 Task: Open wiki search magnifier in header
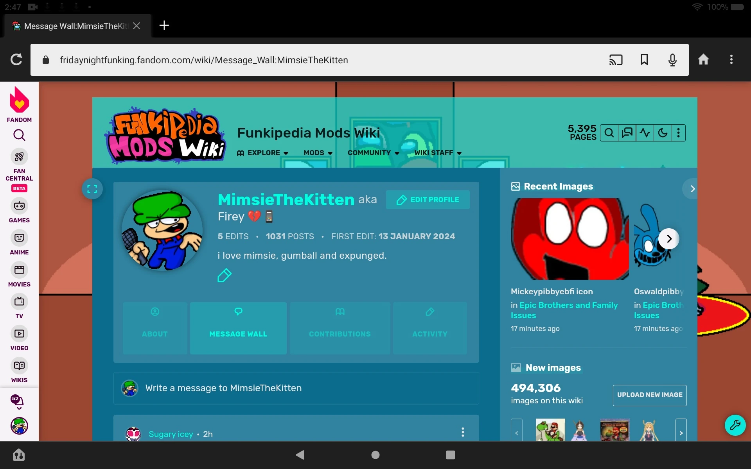coord(609,133)
